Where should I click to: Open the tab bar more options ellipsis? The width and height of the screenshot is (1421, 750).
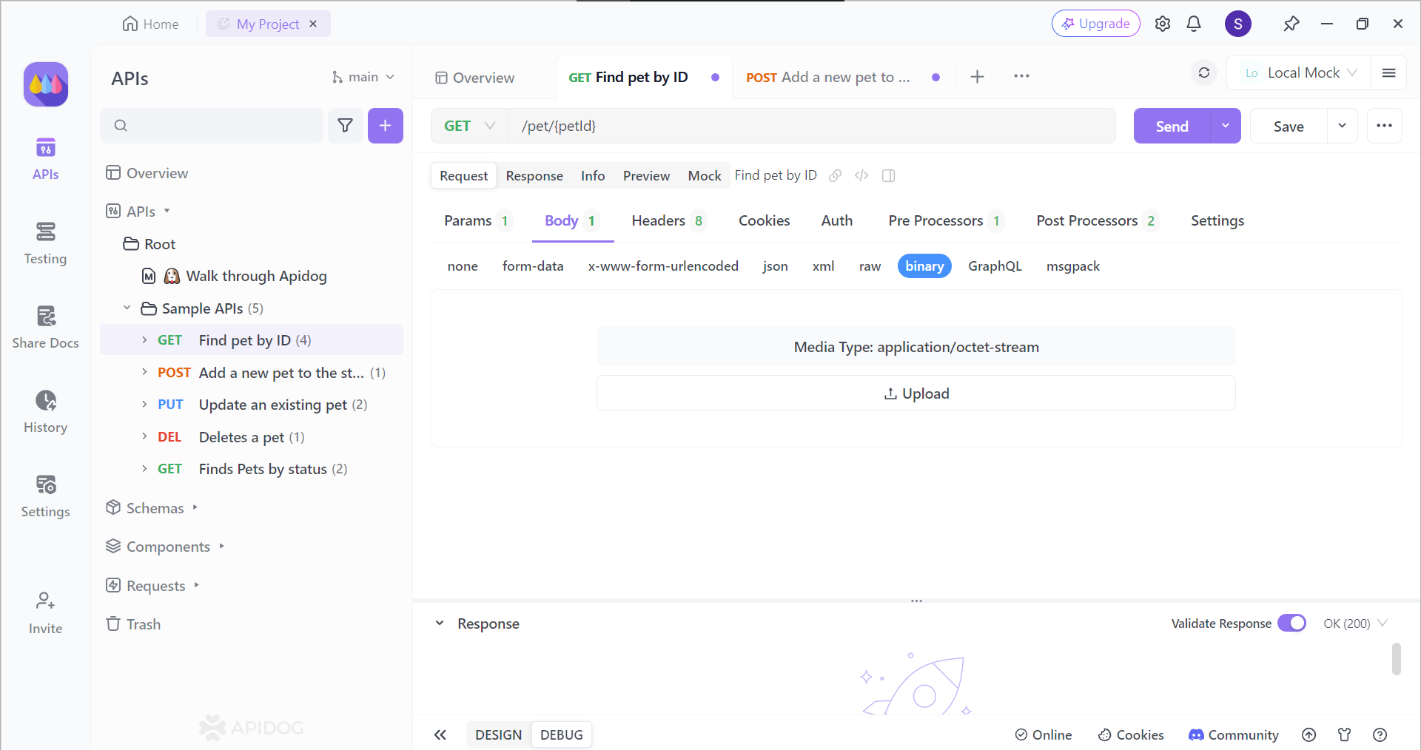pyautogui.click(x=1022, y=76)
